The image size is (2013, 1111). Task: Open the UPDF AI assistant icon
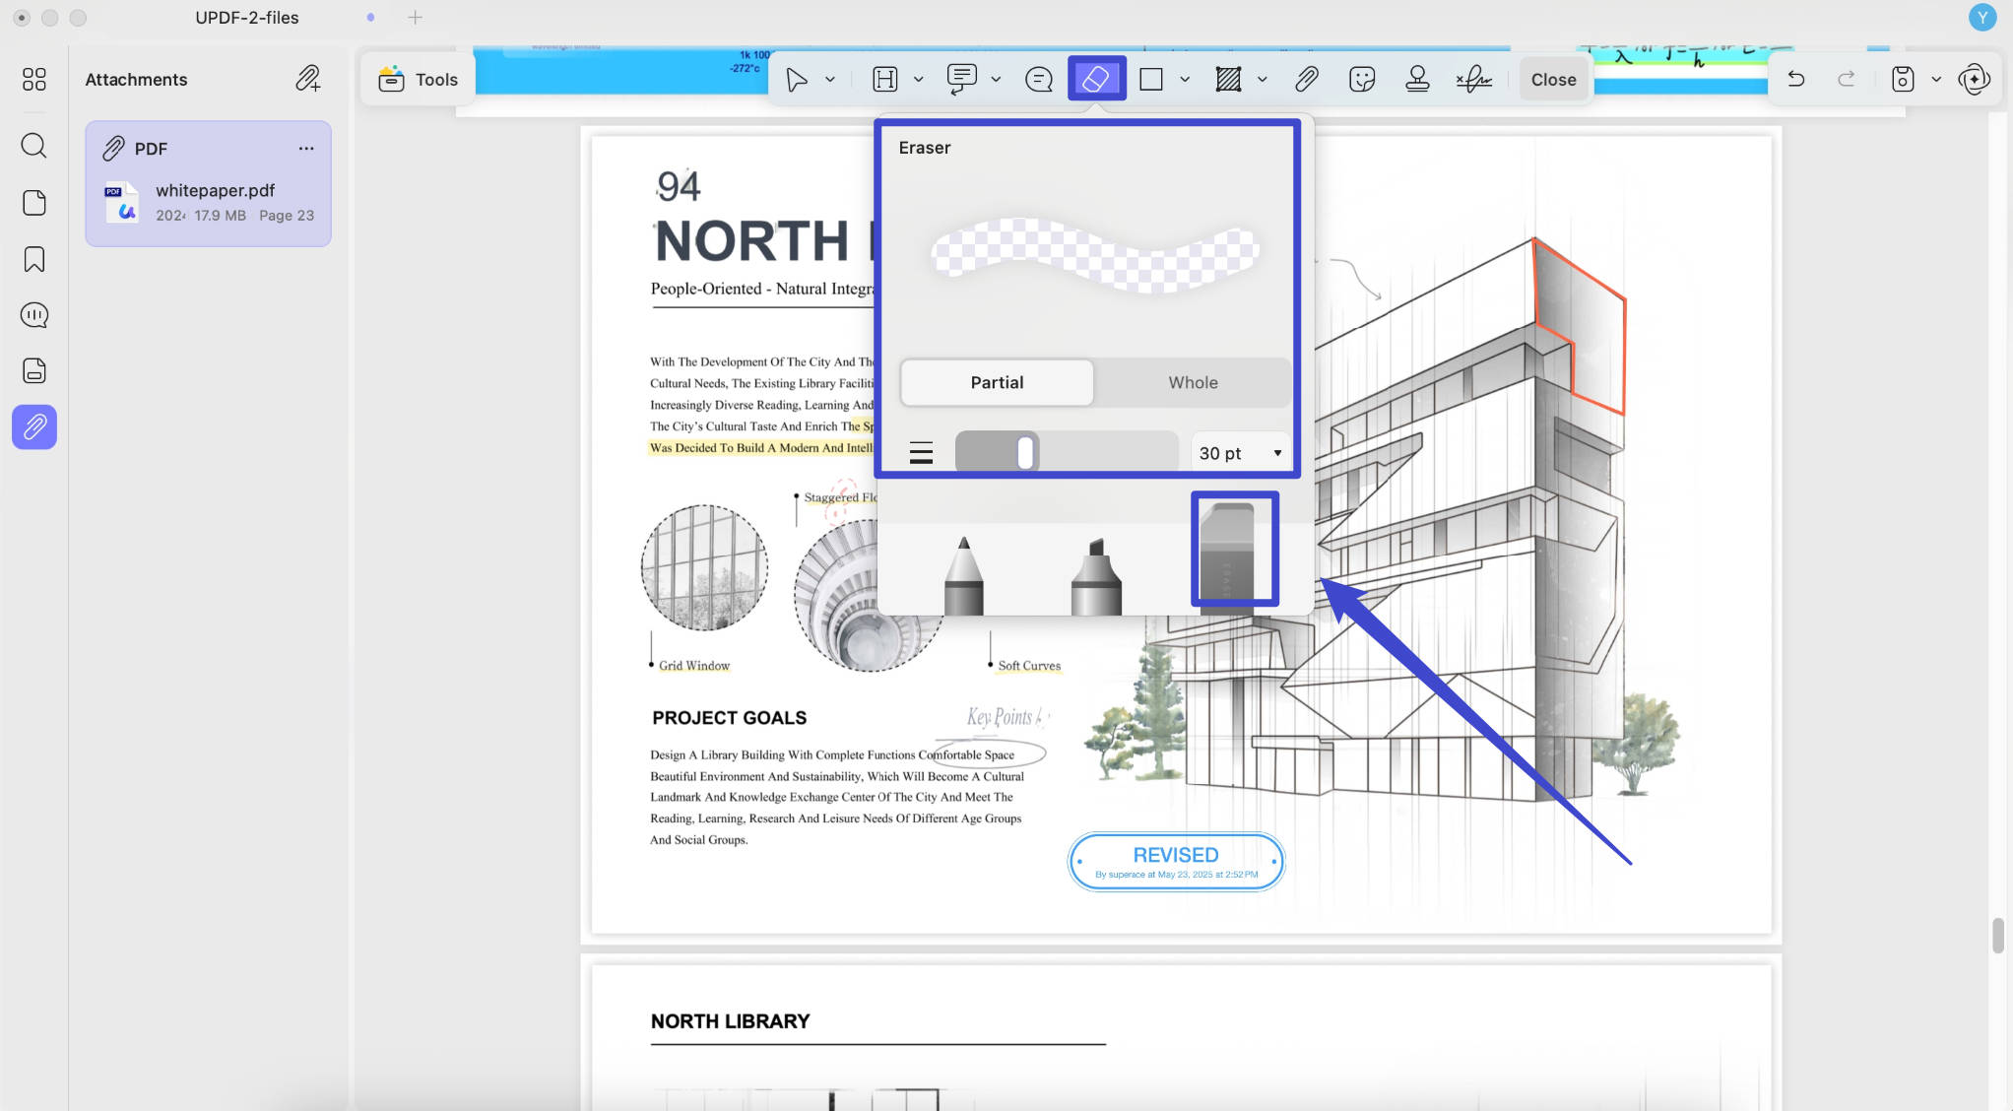pos(1975,79)
